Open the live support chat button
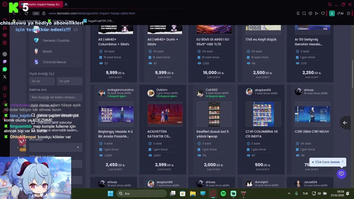The width and height of the screenshot is (354, 199). (341, 174)
